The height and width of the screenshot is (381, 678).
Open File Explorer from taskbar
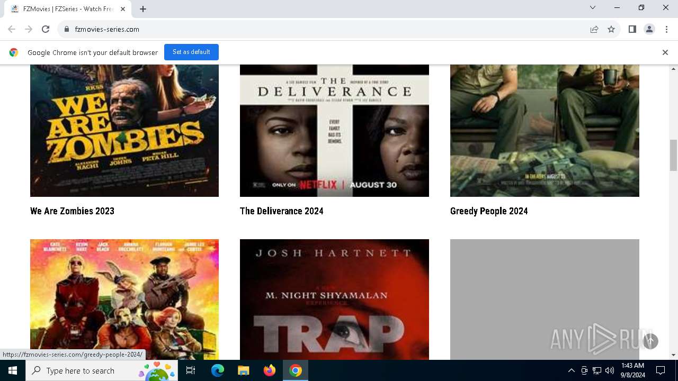click(244, 370)
